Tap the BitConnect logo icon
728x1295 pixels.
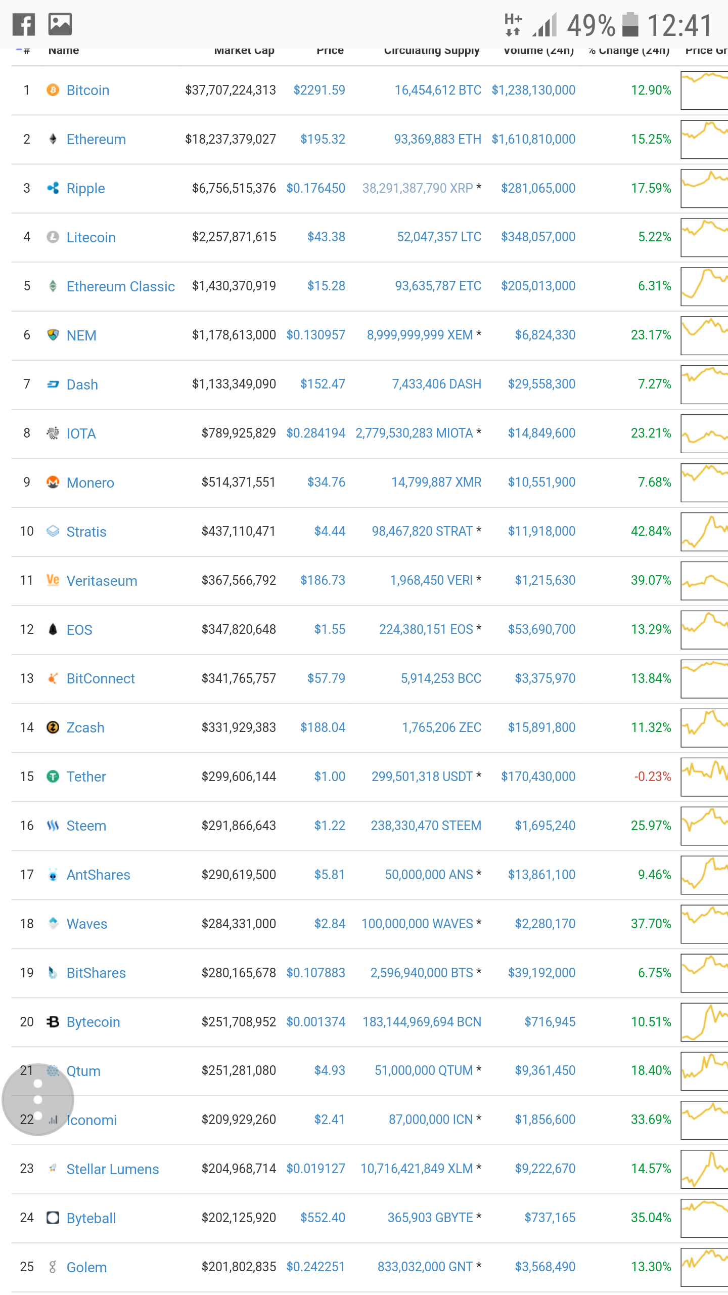53,678
